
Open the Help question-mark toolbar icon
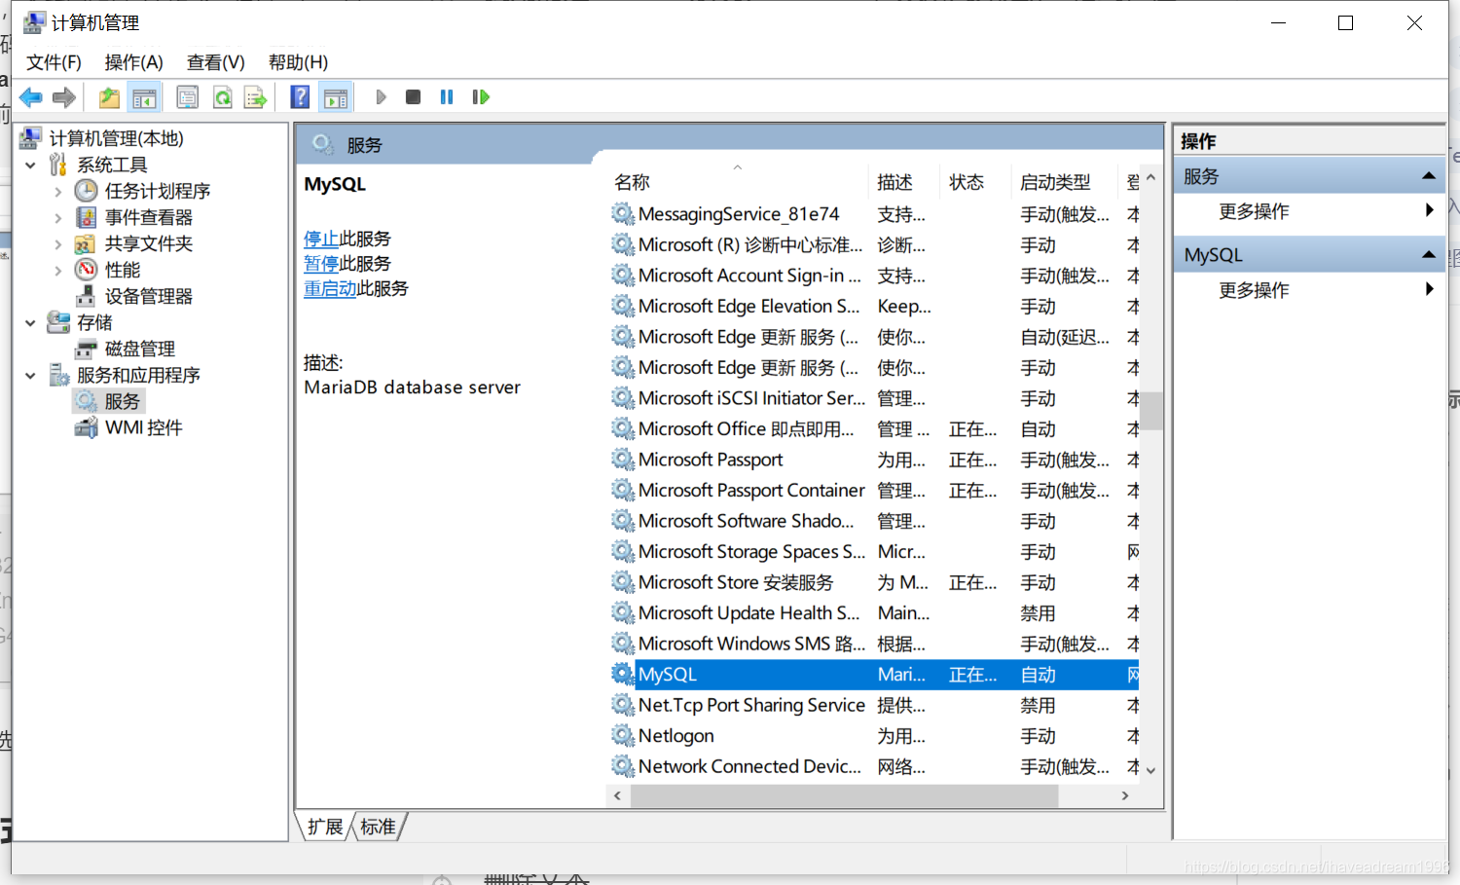tap(301, 97)
